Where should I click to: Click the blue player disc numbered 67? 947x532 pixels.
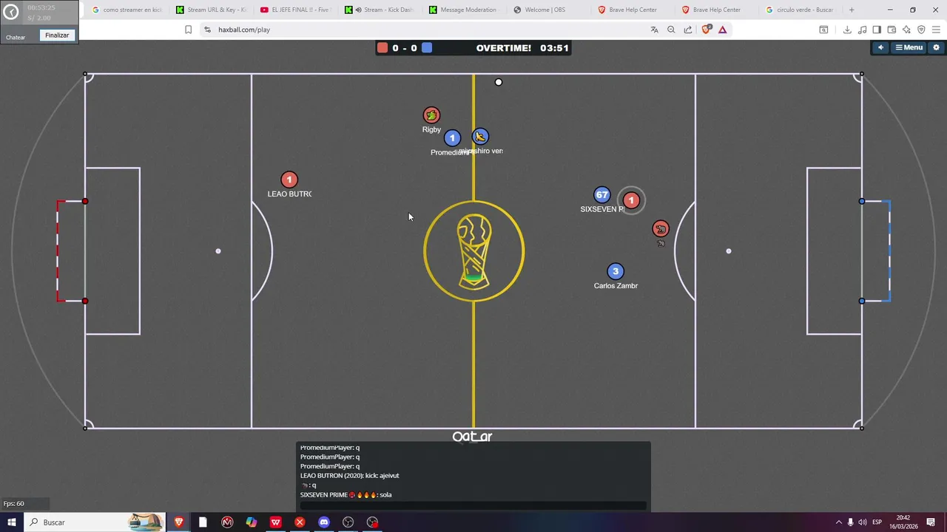(x=602, y=195)
